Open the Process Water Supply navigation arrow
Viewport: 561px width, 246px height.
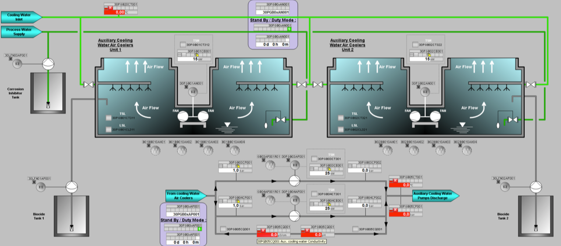coord(21,32)
